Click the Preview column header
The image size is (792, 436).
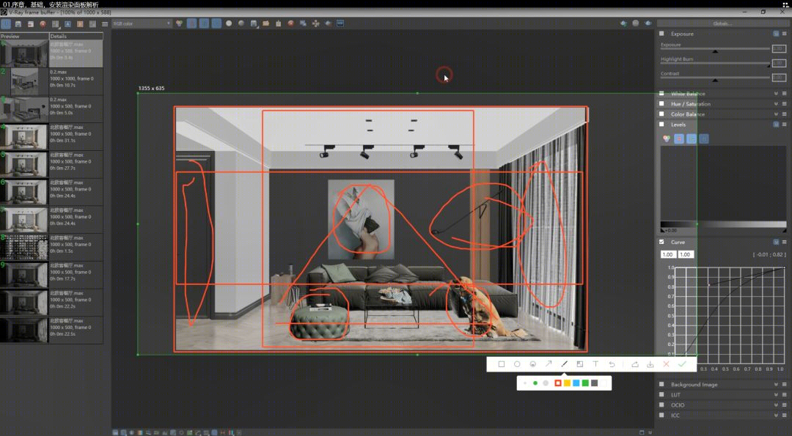24,36
